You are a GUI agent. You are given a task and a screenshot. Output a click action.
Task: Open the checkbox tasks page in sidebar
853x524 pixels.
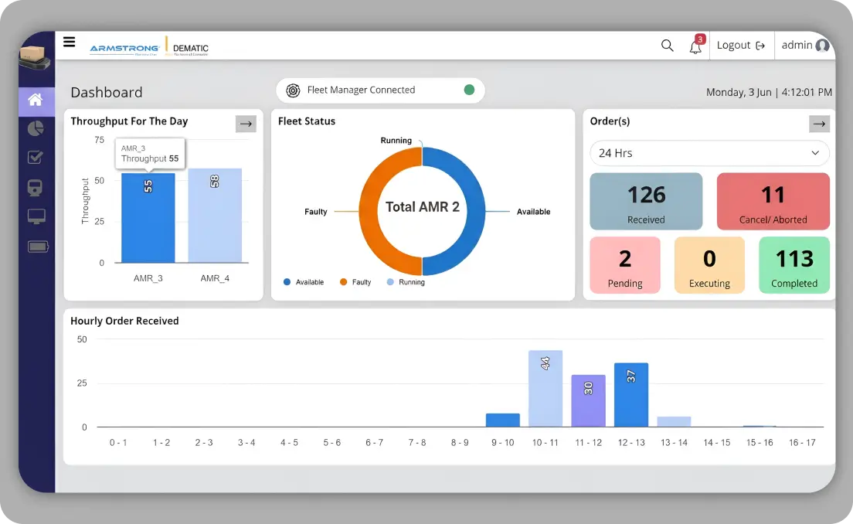pos(36,157)
